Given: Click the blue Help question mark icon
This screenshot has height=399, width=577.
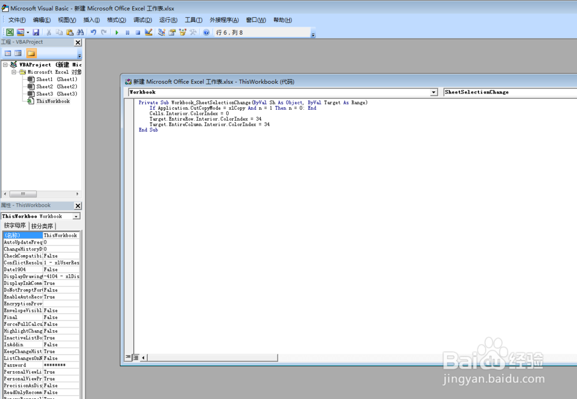Looking at the screenshot, I should (x=207, y=32).
